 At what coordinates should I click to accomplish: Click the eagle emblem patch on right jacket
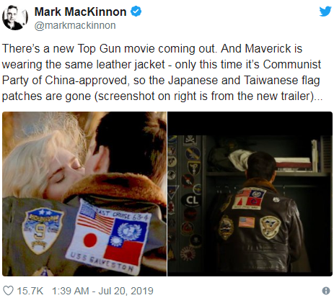[x=270, y=227]
